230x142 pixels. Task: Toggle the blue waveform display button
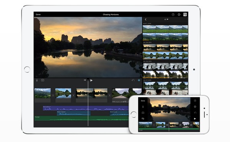coord(139,80)
